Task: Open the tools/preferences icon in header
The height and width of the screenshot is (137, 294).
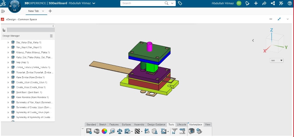Action: tap(281, 3)
